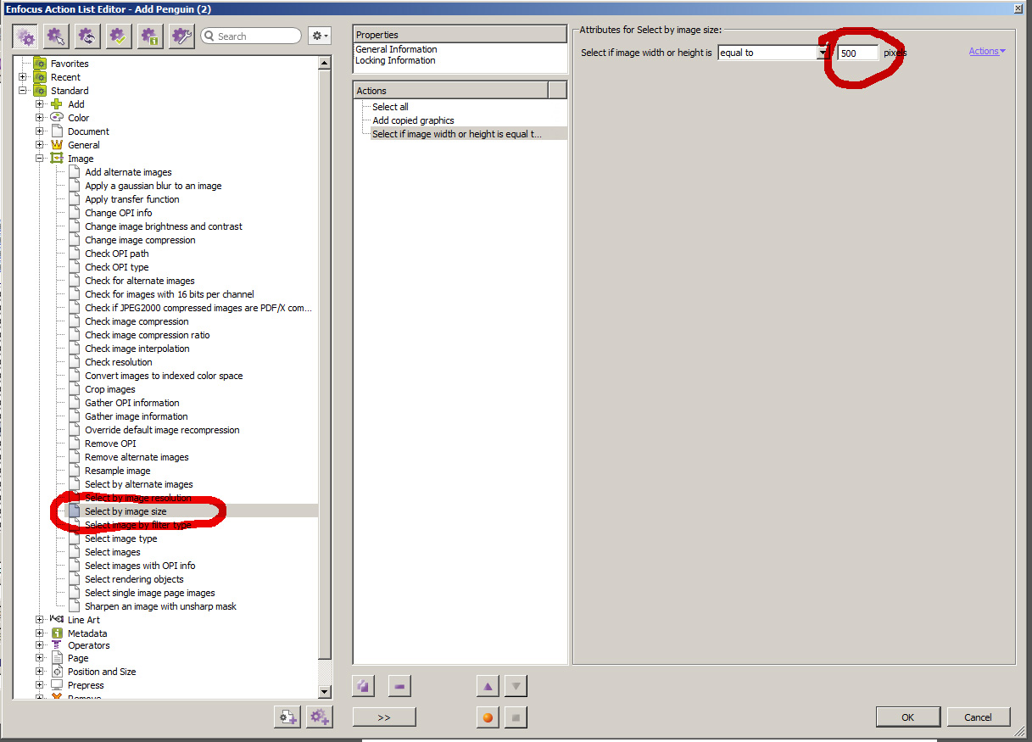Select 'General Information' in Properties
The image size is (1032, 742).
396,49
